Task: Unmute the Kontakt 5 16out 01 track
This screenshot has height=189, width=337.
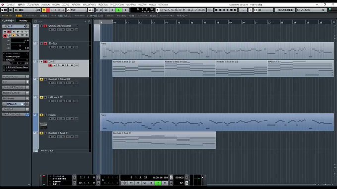Action: point(41,79)
